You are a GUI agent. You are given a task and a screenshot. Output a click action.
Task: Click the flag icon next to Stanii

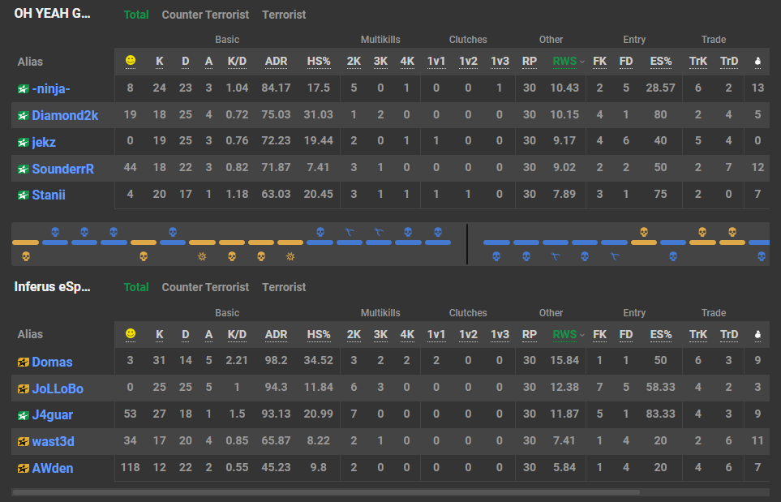[23, 195]
